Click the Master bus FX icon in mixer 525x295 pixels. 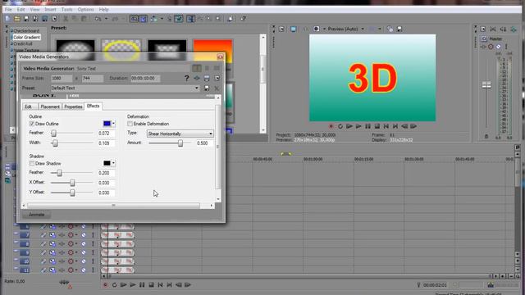pyautogui.click(x=484, y=47)
